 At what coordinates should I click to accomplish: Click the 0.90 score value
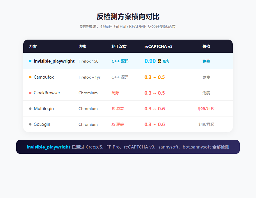[150, 61]
